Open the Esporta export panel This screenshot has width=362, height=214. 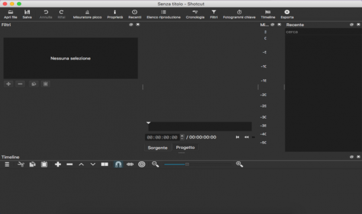pos(287,14)
